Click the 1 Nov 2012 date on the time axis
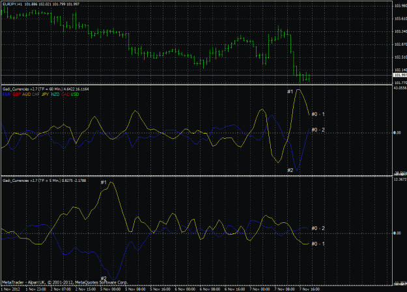 point(10,289)
